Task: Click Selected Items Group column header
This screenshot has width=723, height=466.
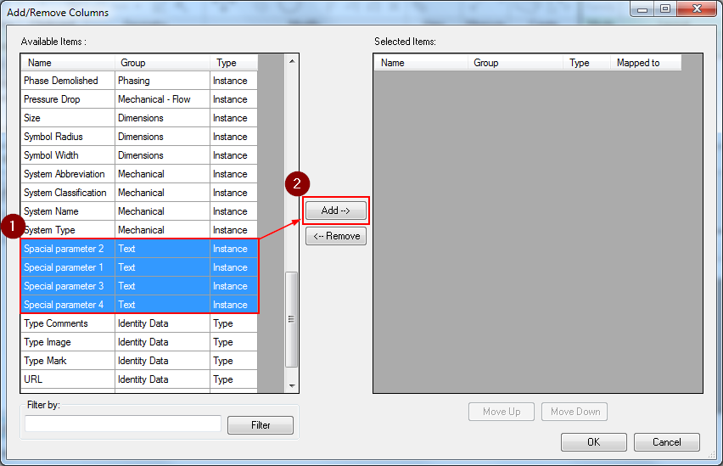Action: [515, 62]
